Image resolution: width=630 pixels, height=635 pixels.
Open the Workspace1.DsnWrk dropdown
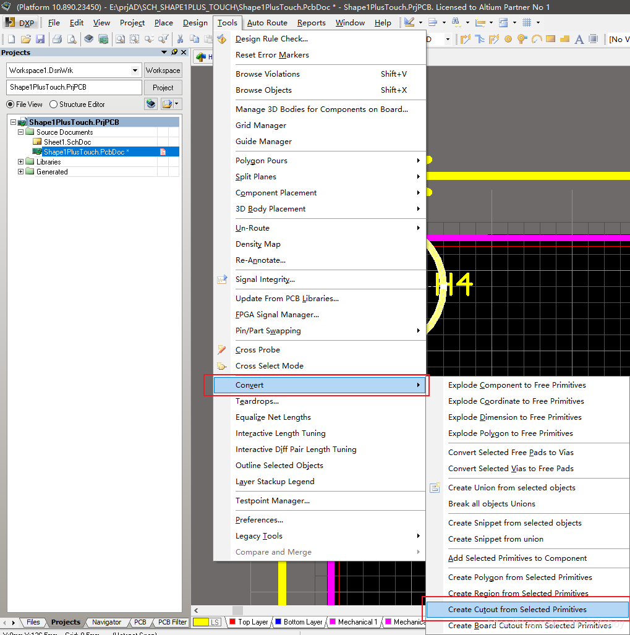(135, 70)
